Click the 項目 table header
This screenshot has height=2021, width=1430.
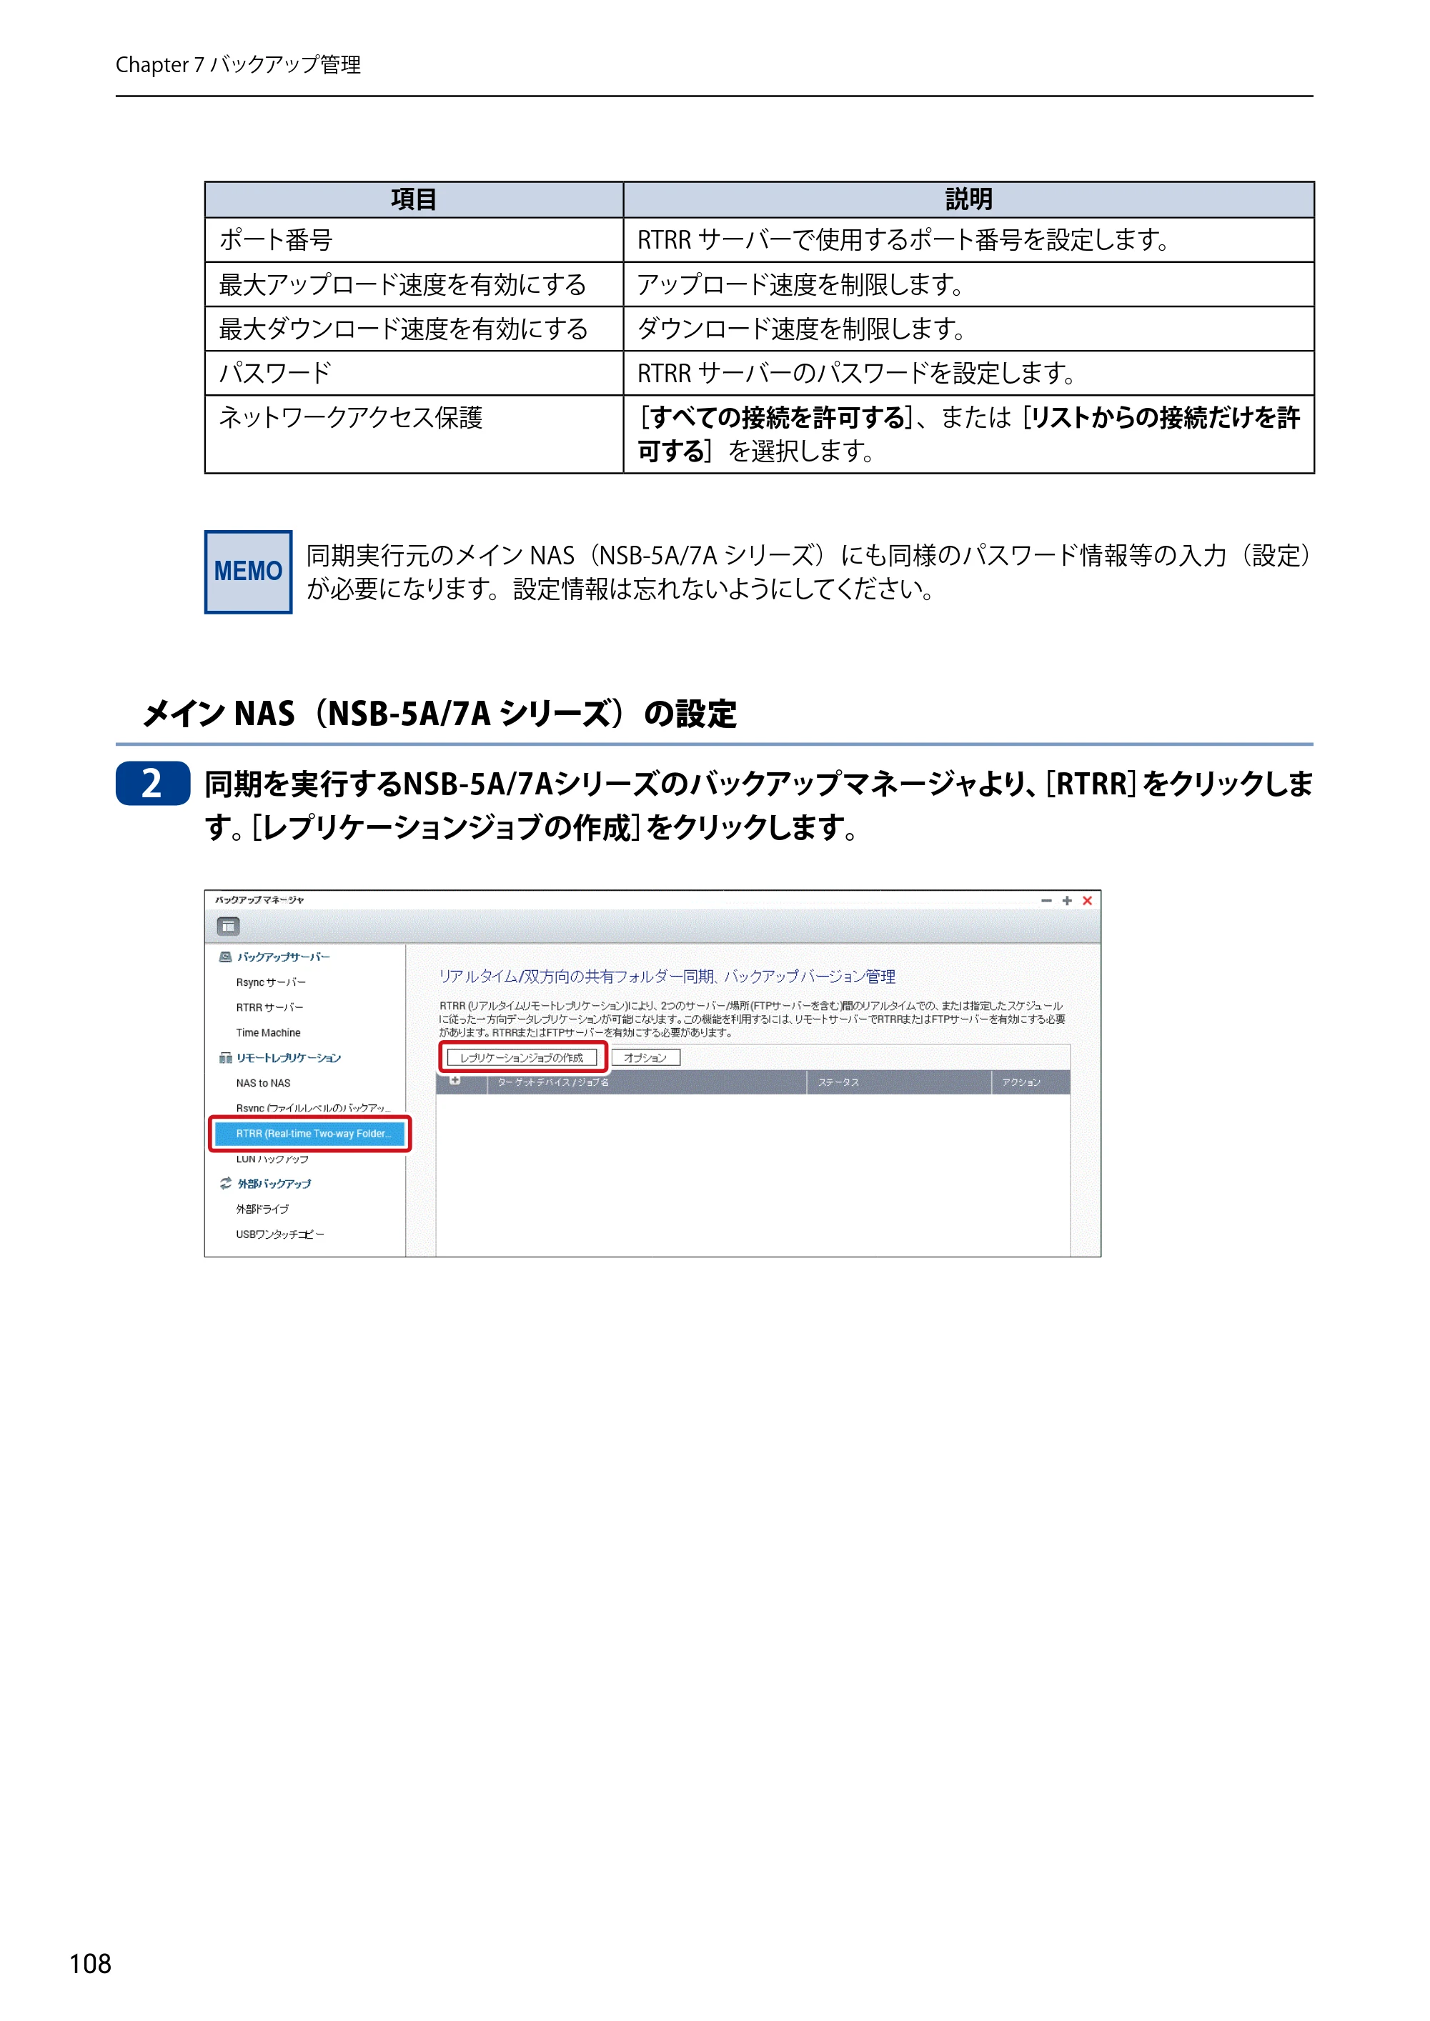point(414,200)
